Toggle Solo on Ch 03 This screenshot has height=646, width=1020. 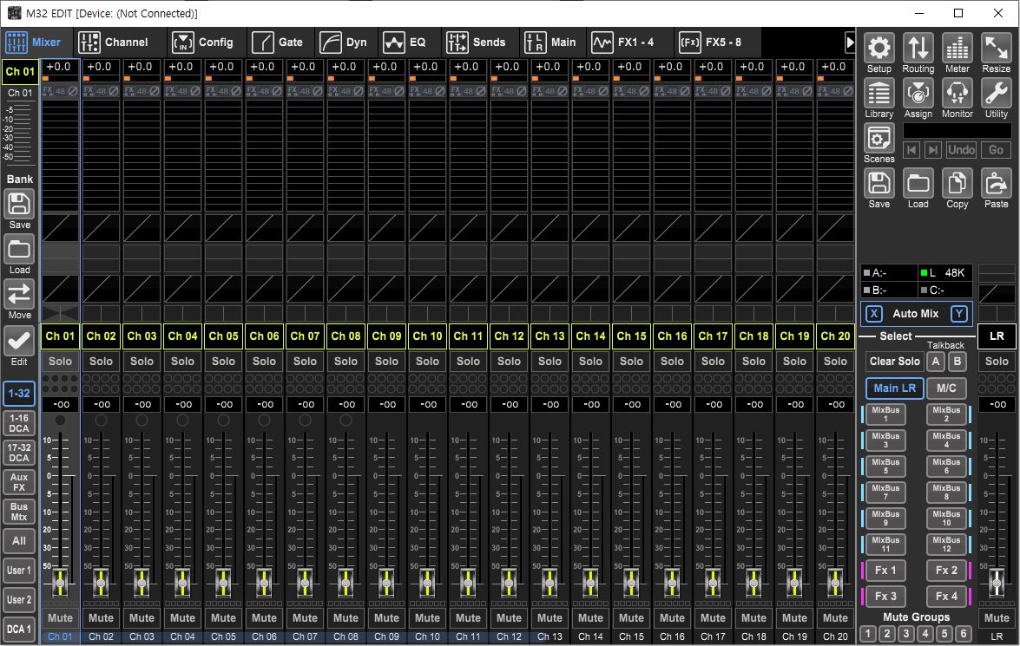point(141,362)
